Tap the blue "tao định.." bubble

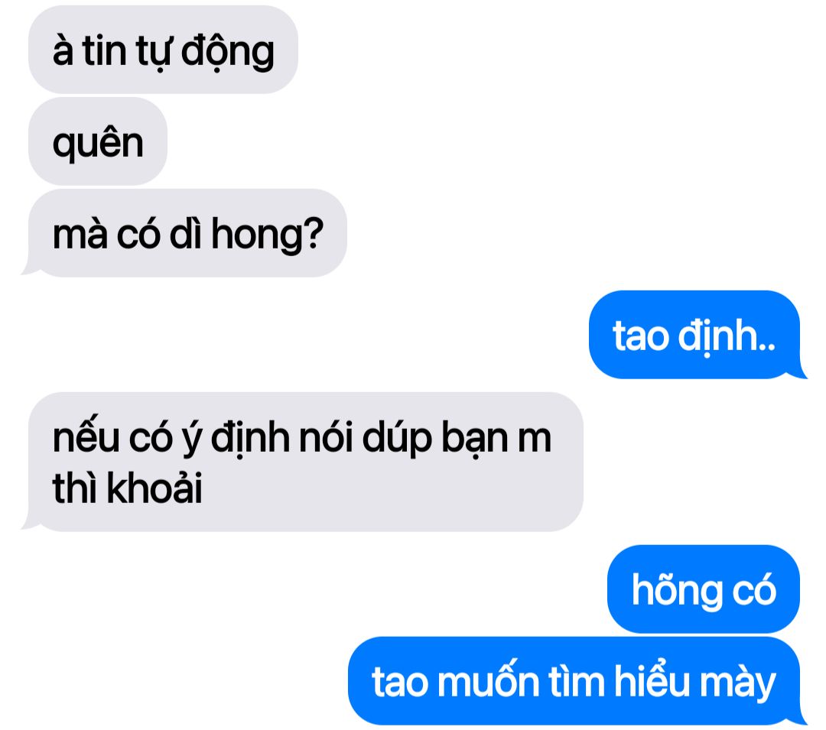click(x=697, y=335)
